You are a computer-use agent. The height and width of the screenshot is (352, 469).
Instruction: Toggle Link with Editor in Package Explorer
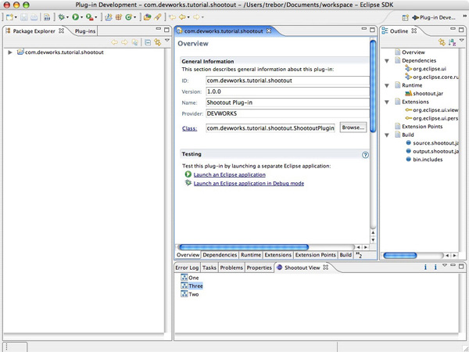click(157, 42)
